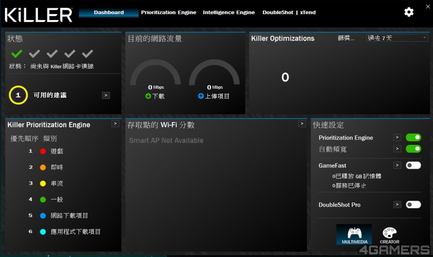Click the fifth status checkmark

click(x=87, y=53)
